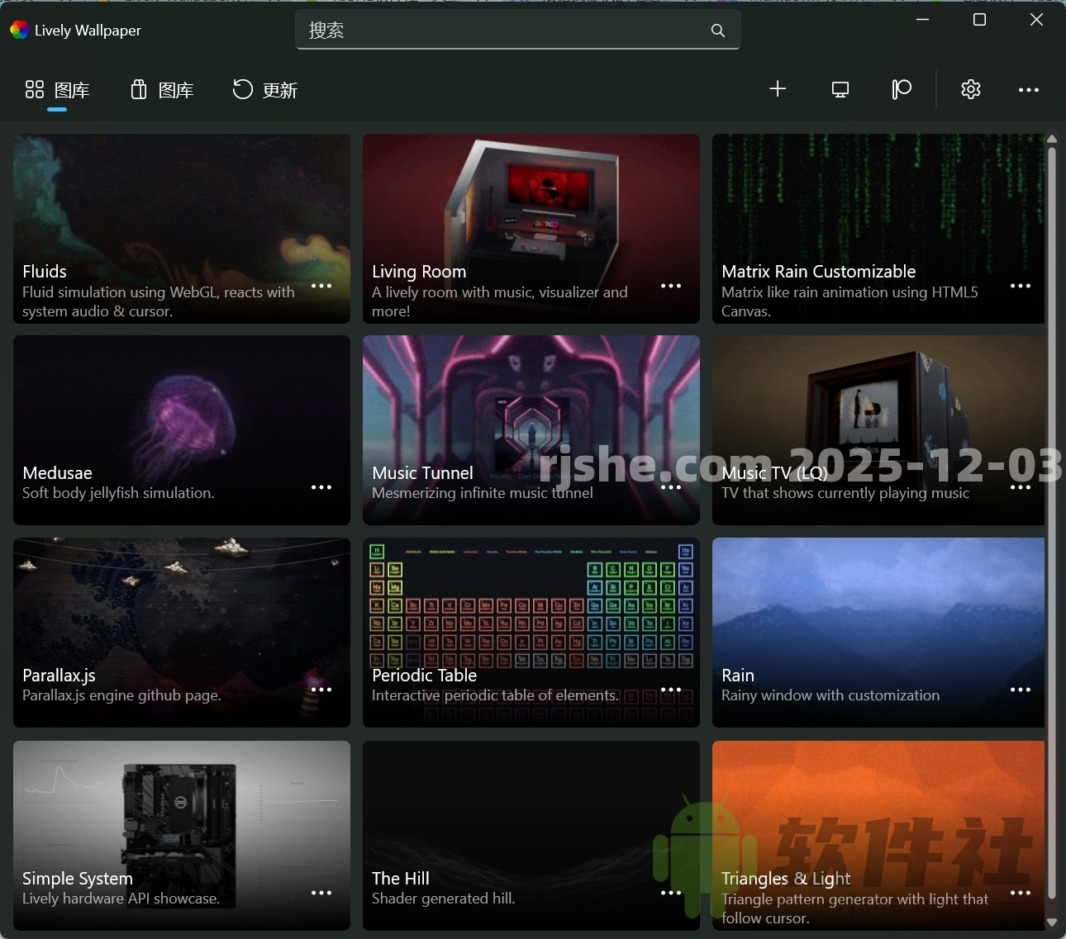Click inside the 搜索 search field
The height and width of the screenshot is (939, 1066).
[504, 31]
